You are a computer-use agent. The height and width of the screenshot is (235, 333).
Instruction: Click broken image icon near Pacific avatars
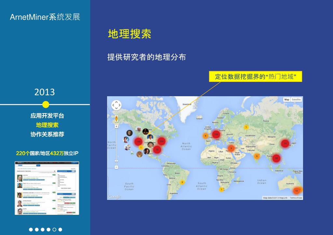[132, 153]
